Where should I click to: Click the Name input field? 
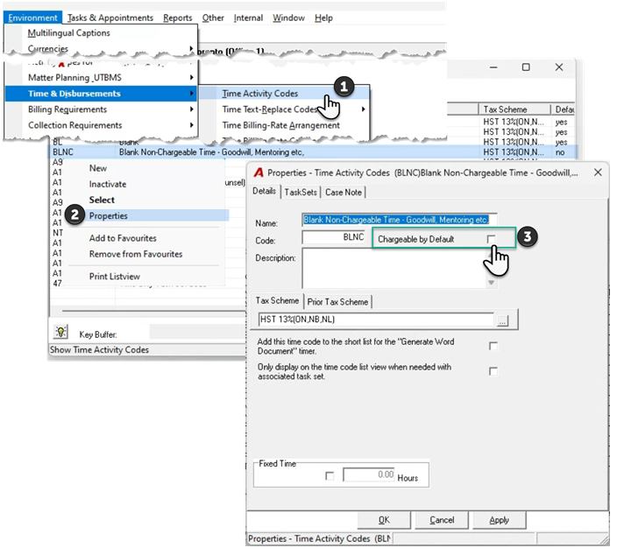pos(399,220)
